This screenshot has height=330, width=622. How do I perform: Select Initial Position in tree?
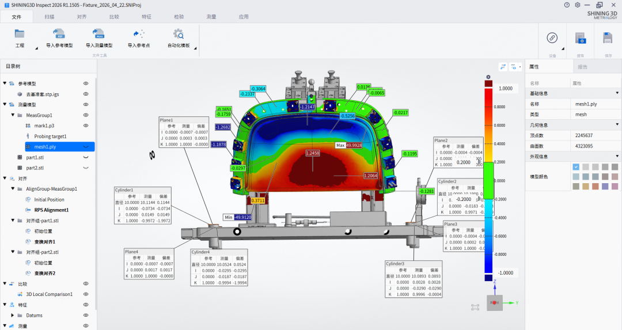(x=49, y=199)
